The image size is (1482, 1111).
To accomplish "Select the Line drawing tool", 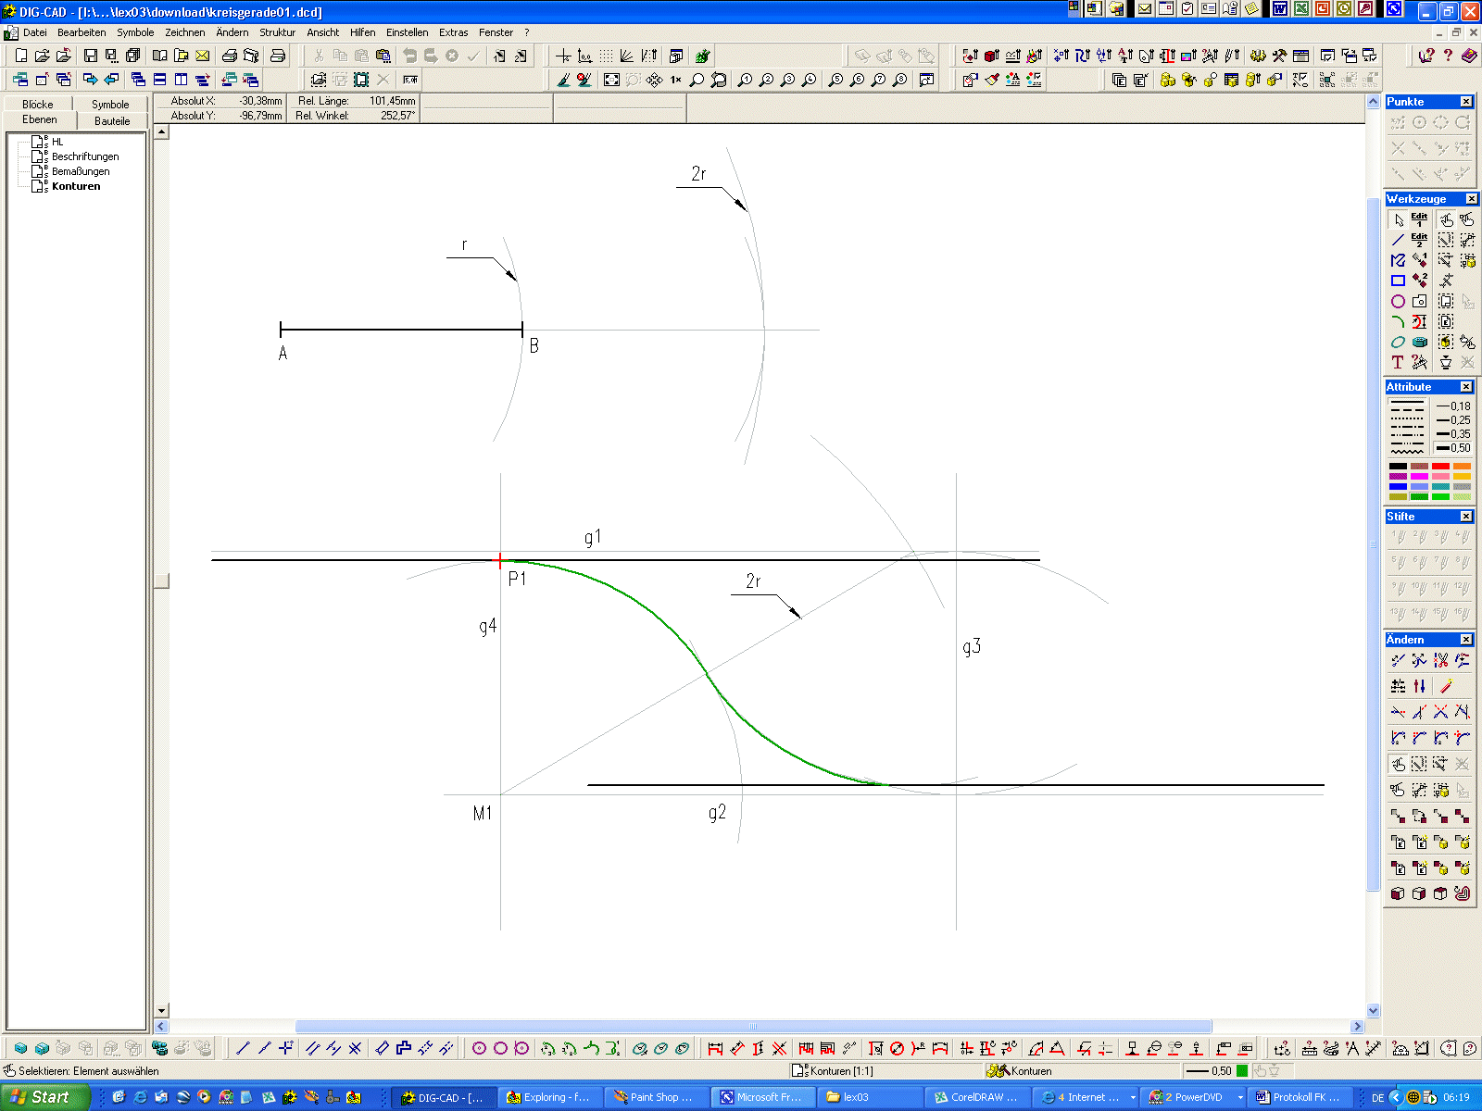I will [x=1398, y=240].
